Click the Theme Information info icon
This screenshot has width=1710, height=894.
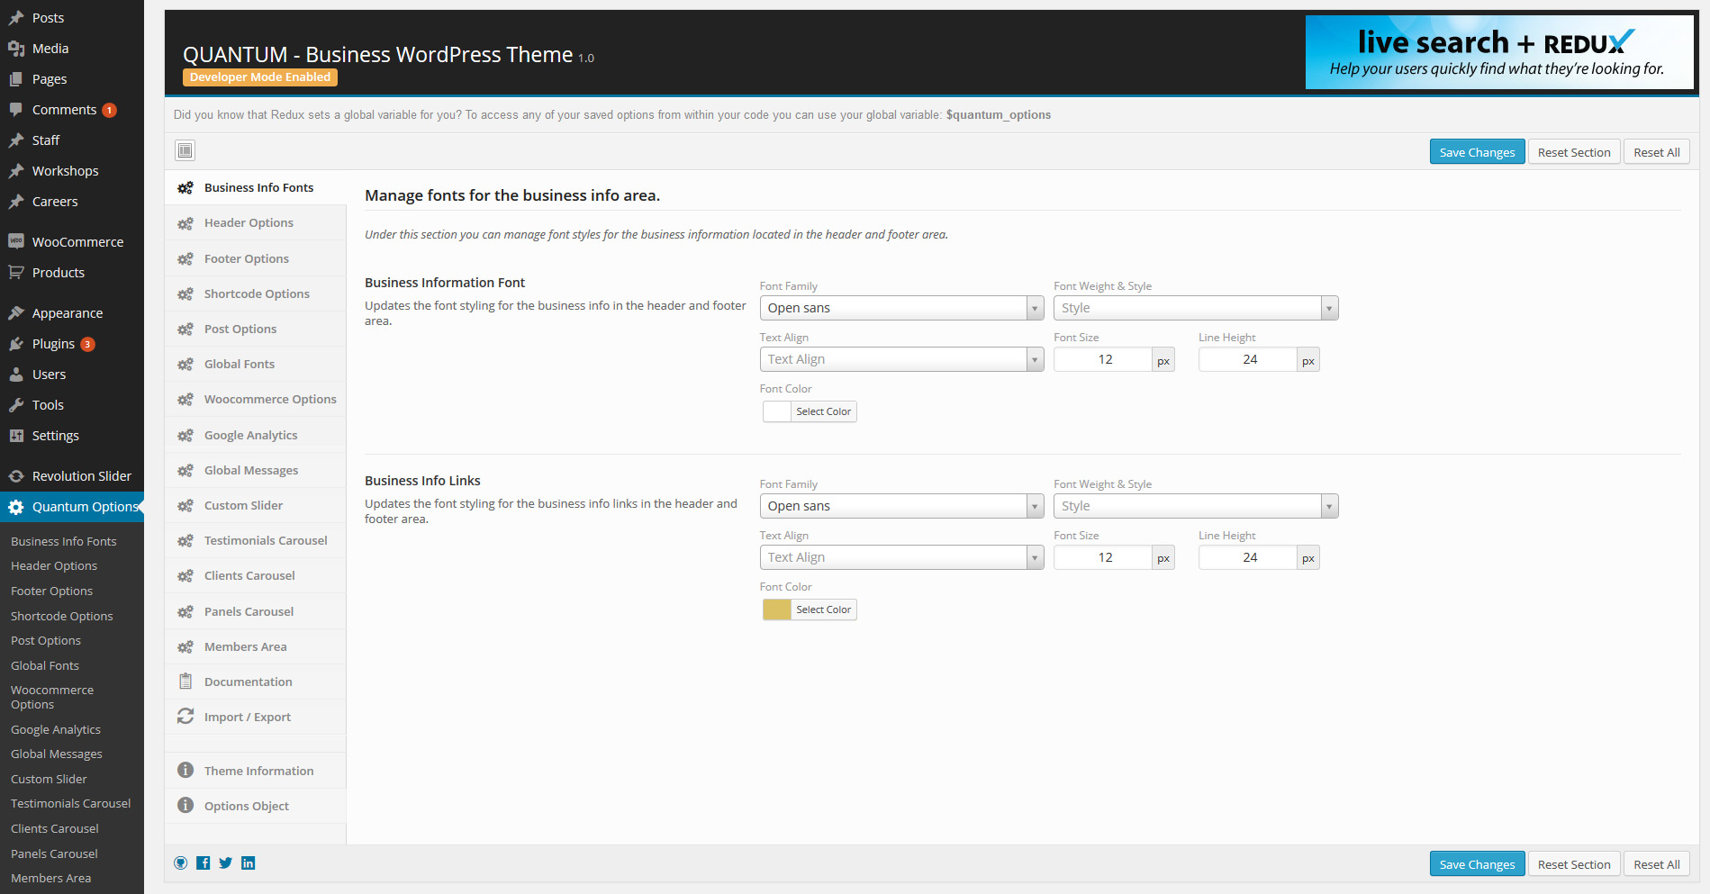pyautogui.click(x=185, y=771)
